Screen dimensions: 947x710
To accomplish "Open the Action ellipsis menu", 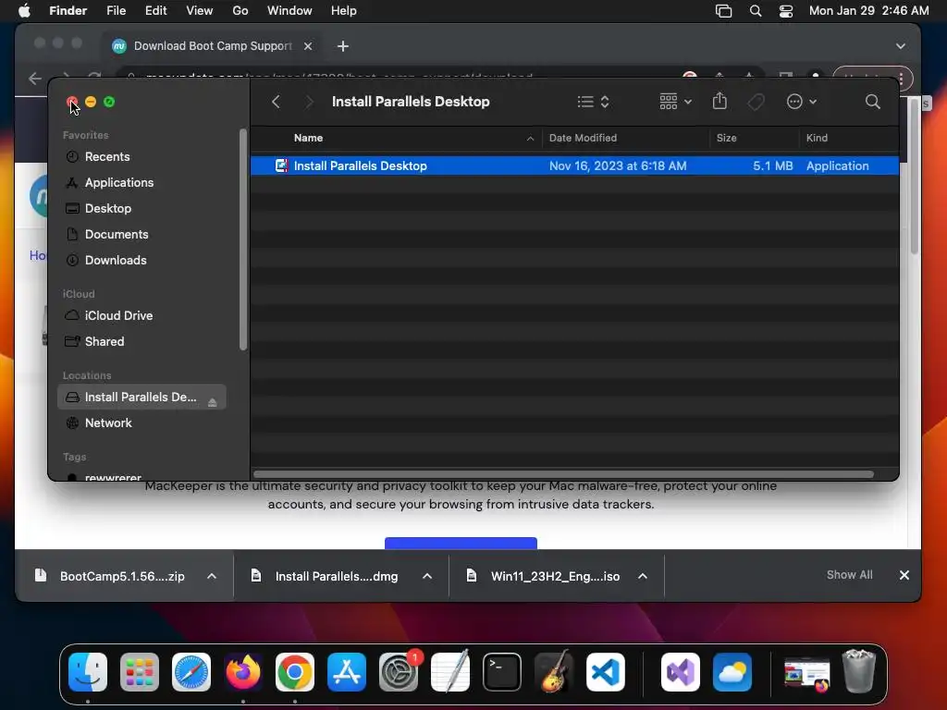I will [802, 102].
